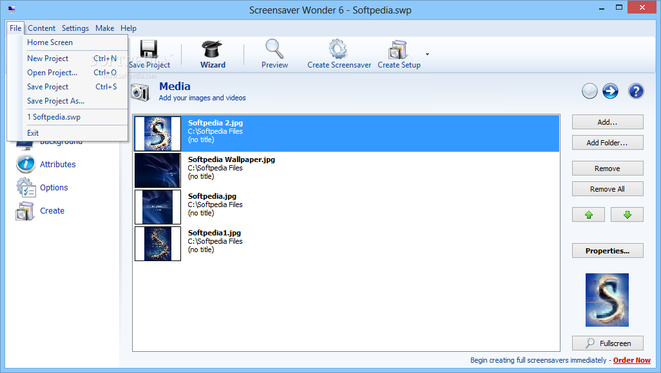Click the Save Project floppy disk icon

(148, 49)
